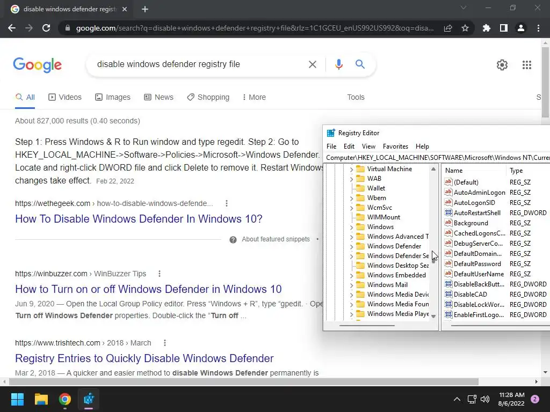Click the featured snippets help icon
Screen dimensions: 550x412
coord(233,240)
